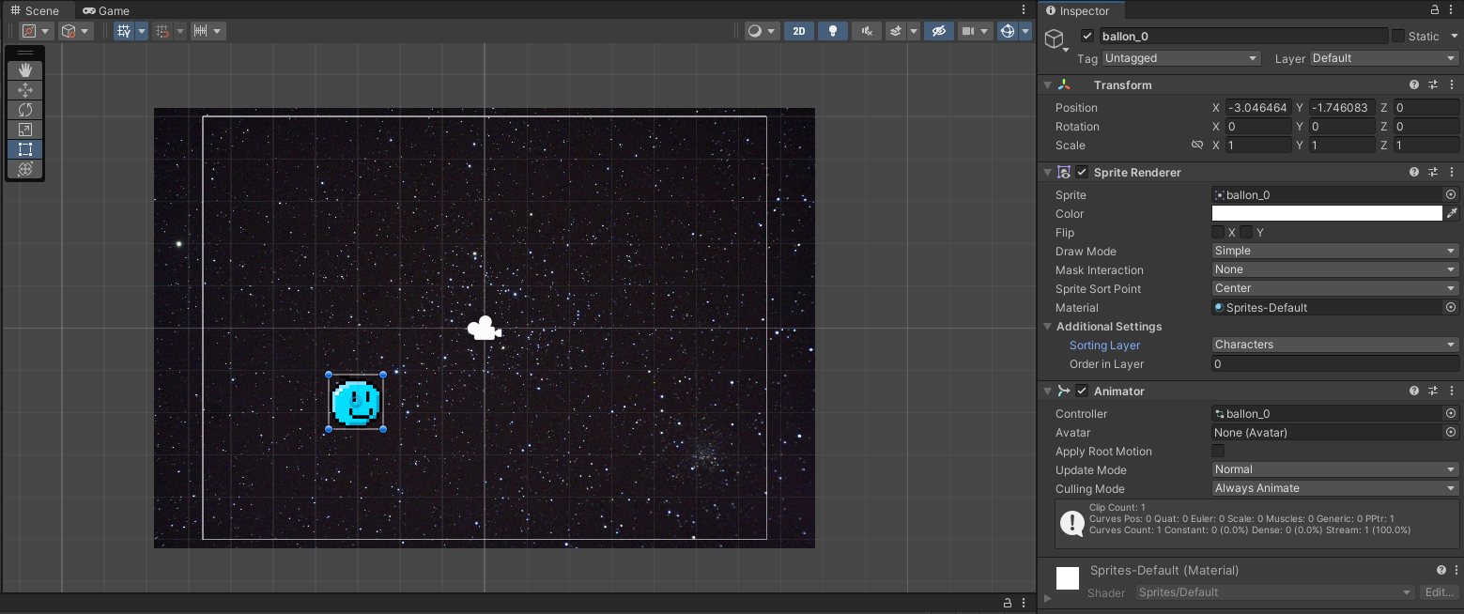Open Culling Mode dropdown
The width and height of the screenshot is (1464, 614).
click(1335, 488)
